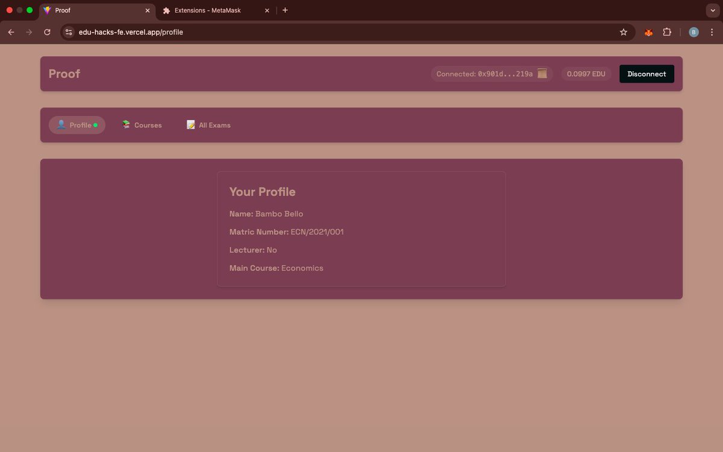Click the Proof logo heading
Viewport: 723px width, 452px height.
(64, 74)
